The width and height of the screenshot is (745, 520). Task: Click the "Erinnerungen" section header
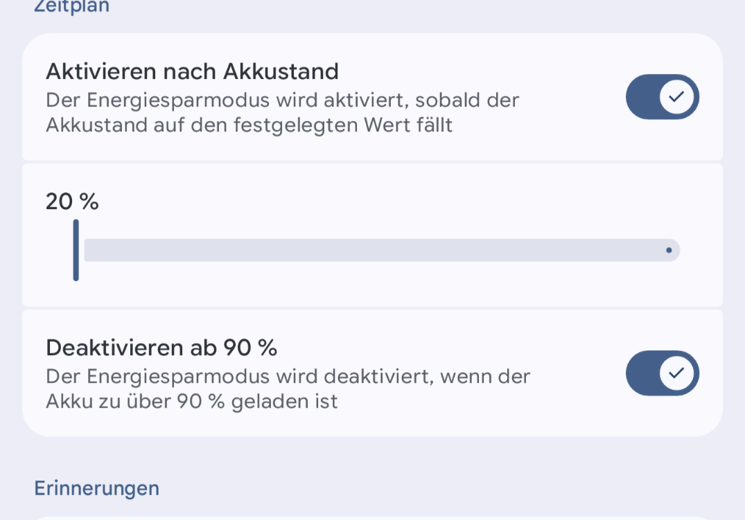pyautogui.click(x=97, y=488)
